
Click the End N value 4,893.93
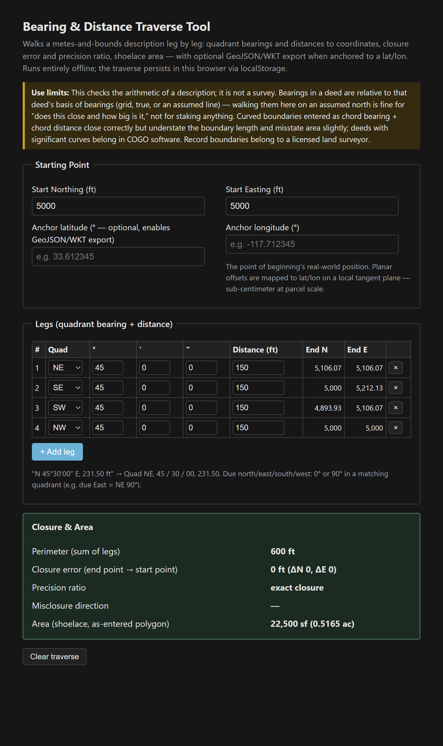(x=328, y=408)
